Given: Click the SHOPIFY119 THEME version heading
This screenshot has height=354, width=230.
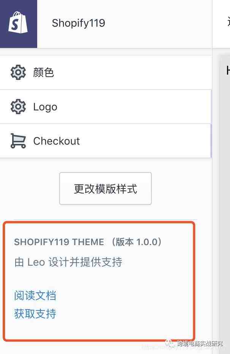Looking at the screenshot, I should click(x=88, y=242).
